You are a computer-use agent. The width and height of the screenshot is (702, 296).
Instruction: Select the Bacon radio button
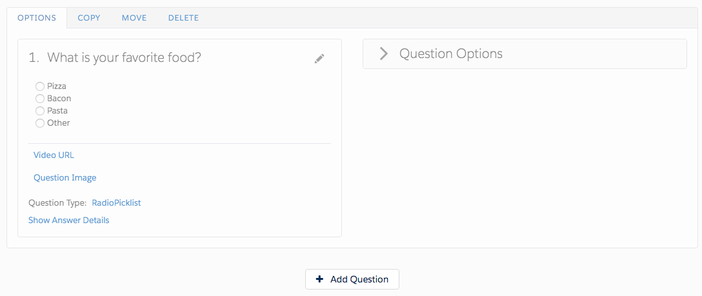(x=40, y=99)
